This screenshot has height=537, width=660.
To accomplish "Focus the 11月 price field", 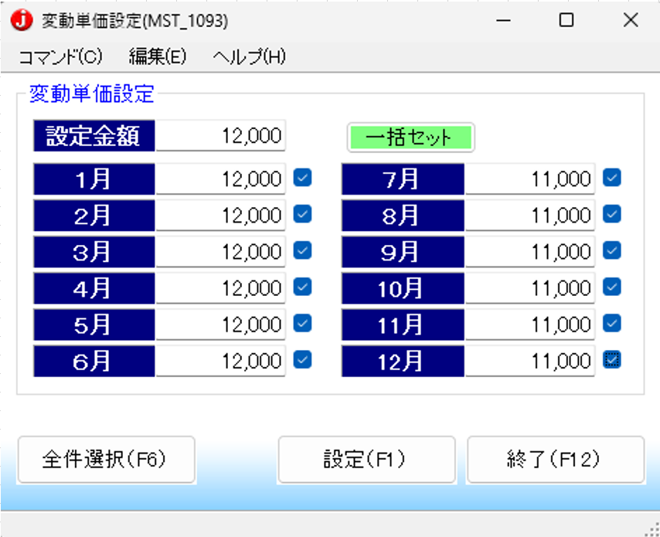I will (530, 325).
